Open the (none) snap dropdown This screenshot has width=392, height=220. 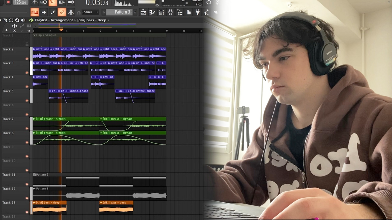[x=90, y=12]
